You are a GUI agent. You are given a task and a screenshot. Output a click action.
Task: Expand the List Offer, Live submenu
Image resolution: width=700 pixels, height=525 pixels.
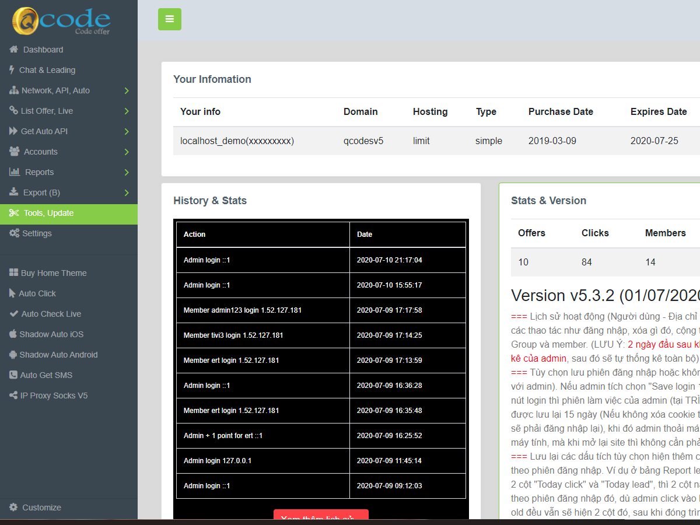(x=127, y=111)
